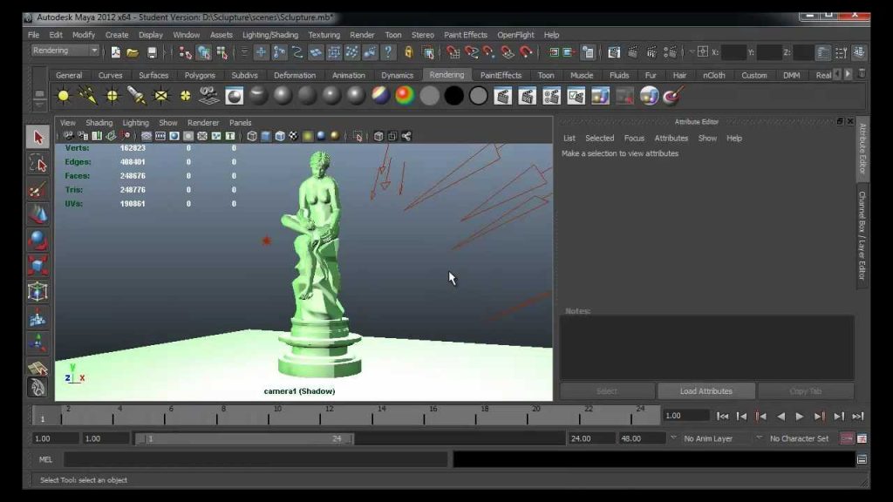
Task: Activate the Lasso select tool
Action: pos(37,164)
